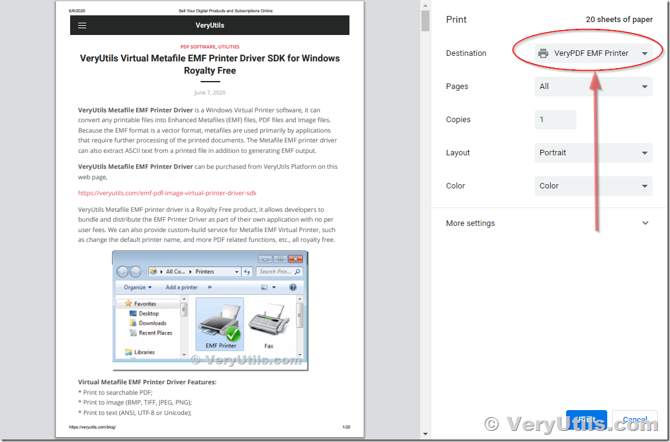670x442 pixels.
Task: Click the Printers breadcrumb segment
Action: point(205,271)
